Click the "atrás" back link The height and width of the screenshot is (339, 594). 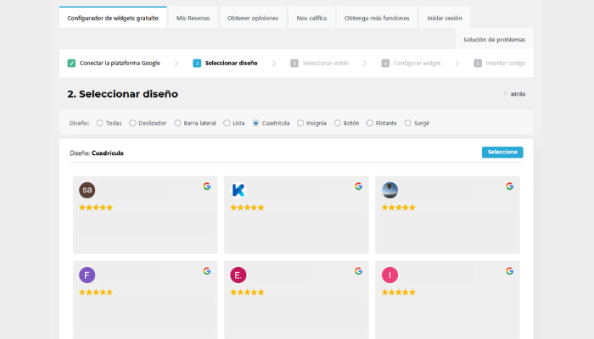(517, 94)
